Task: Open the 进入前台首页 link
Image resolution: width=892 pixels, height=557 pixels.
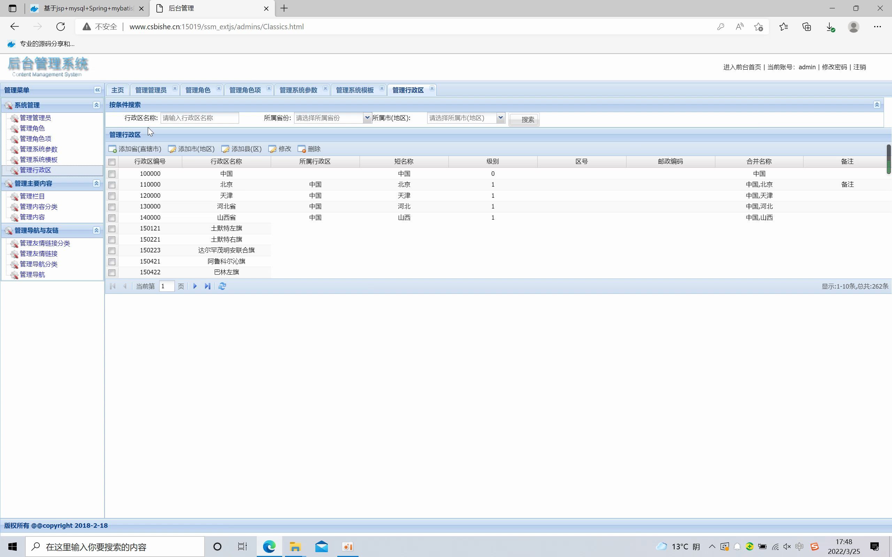Action: 742,67
